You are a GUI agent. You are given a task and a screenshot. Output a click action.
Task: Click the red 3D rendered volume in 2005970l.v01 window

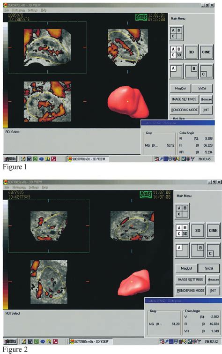coord(128,102)
